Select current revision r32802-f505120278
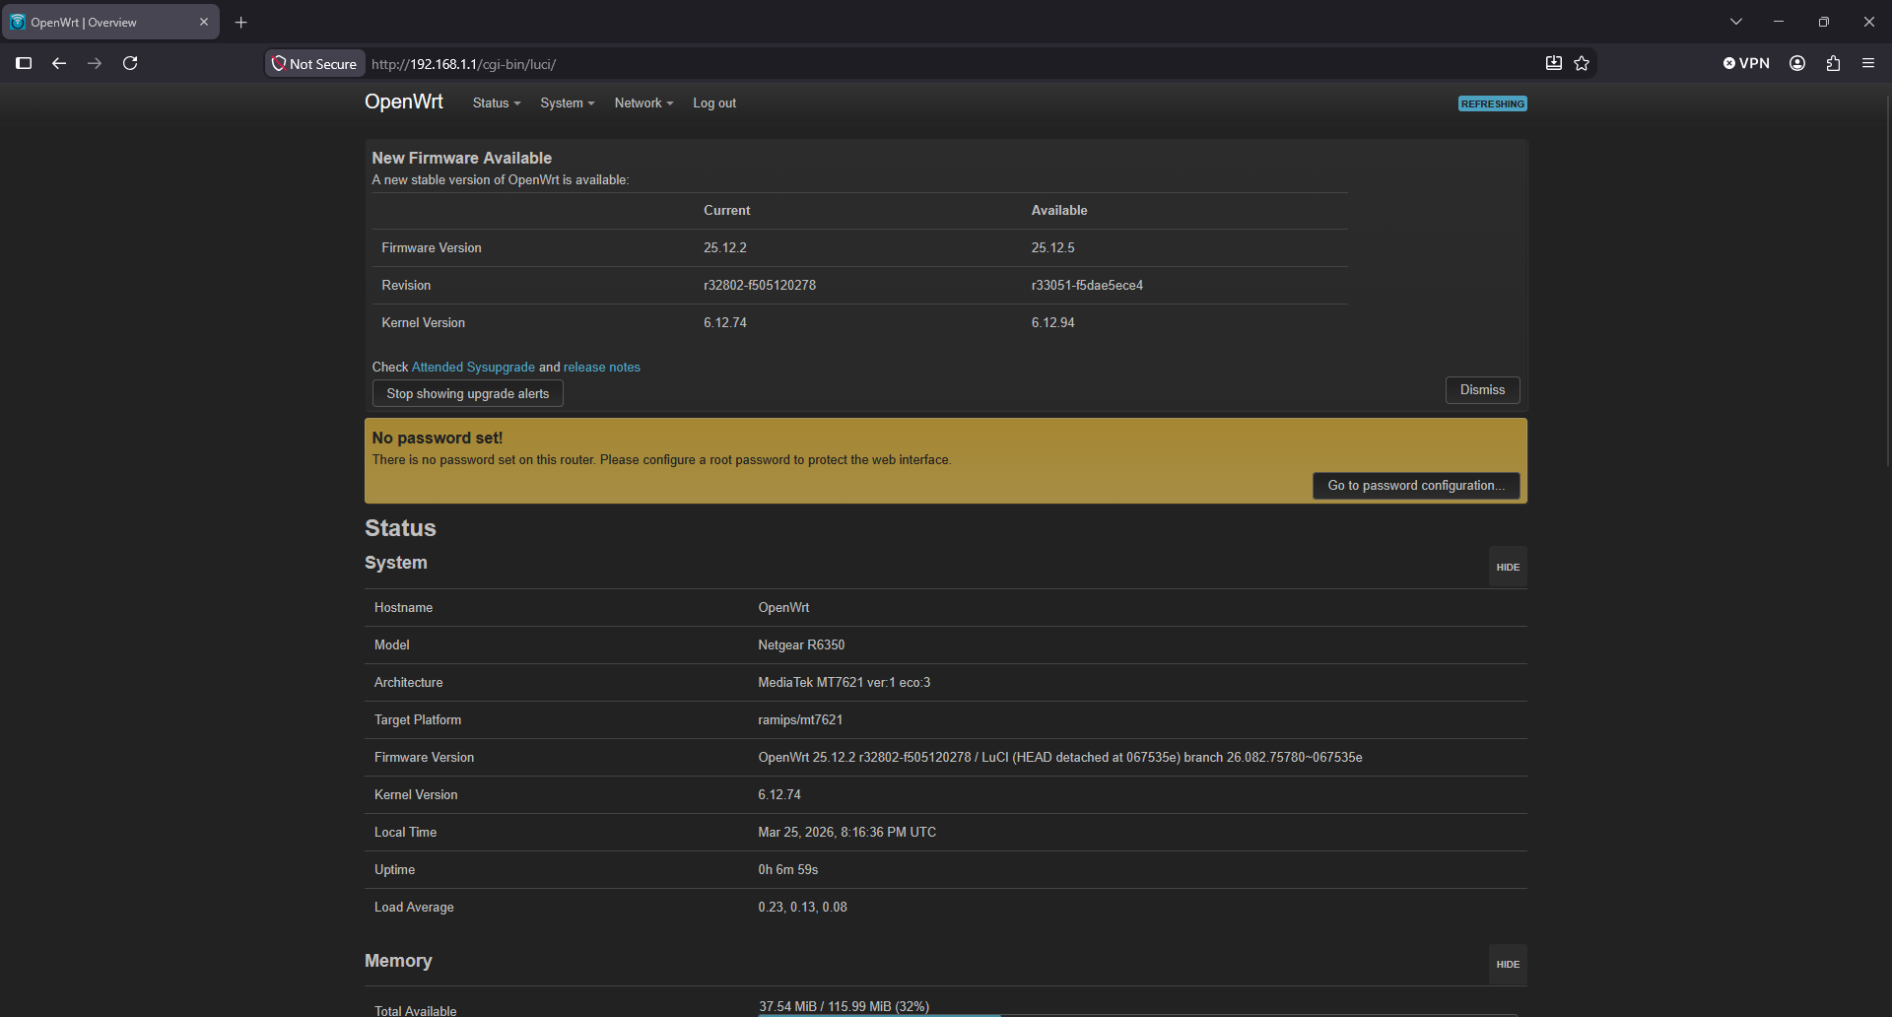1892x1017 pixels. click(x=760, y=286)
